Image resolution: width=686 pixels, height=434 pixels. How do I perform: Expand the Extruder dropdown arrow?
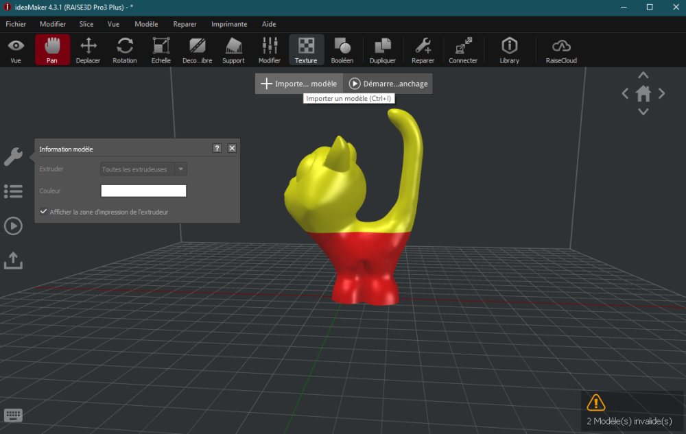tap(180, 169)
